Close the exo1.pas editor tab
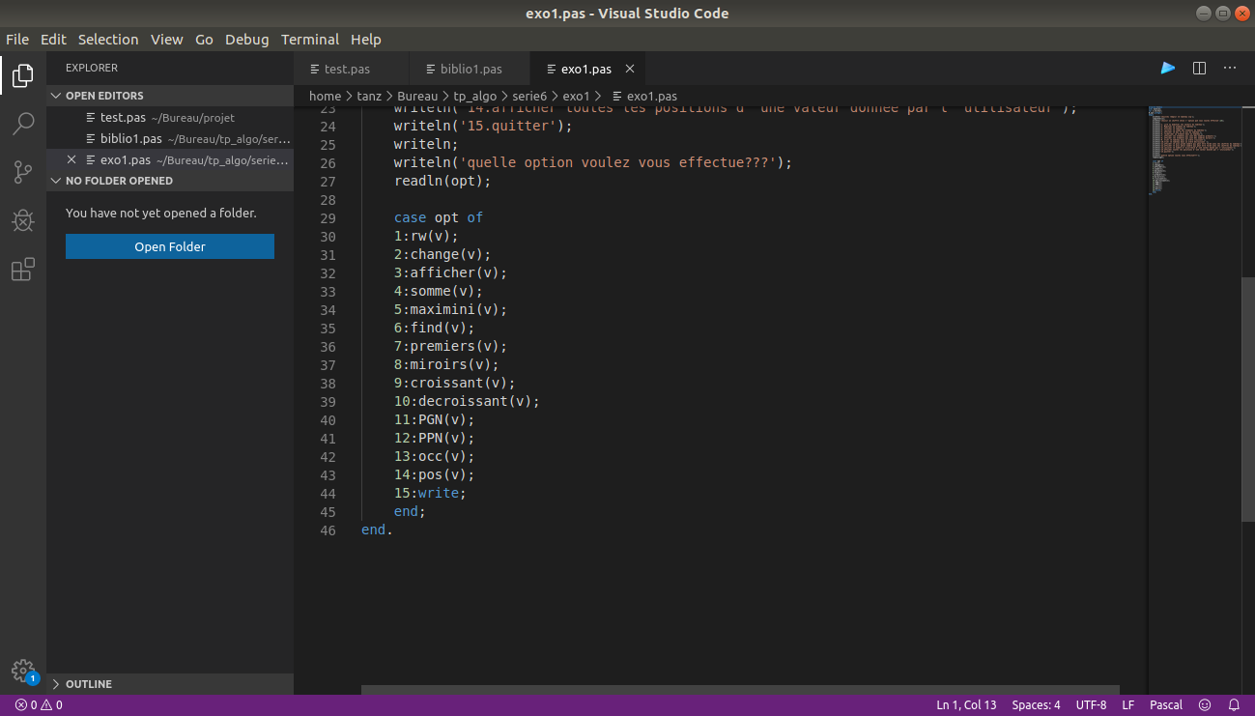The height and width of the screenshot is (716, 1255). (630, 70)
